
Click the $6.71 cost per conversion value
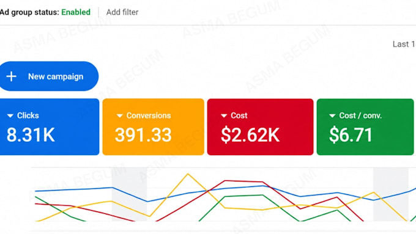pyautogui.click(x=351, y=135)
